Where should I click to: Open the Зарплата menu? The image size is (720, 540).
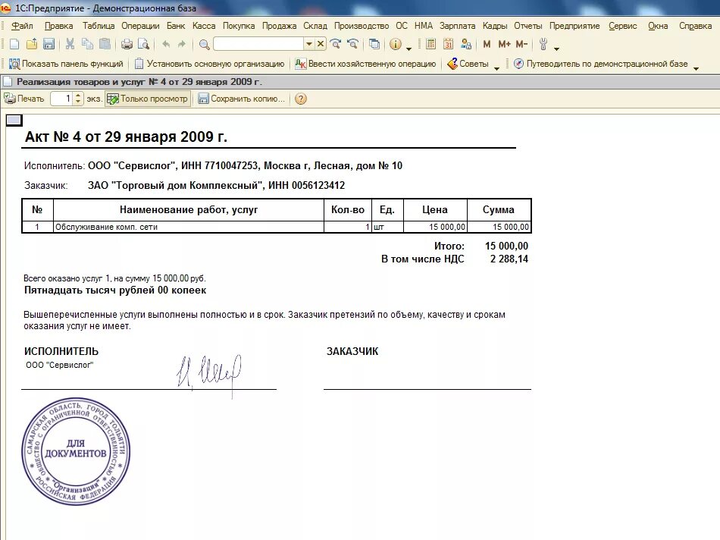pos(457,26)
